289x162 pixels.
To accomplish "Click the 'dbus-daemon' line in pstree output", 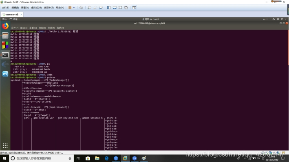I will click(31, 112).
